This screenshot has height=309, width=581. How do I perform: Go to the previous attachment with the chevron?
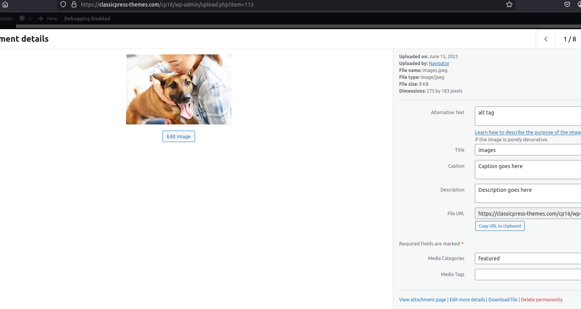point(546,39)
